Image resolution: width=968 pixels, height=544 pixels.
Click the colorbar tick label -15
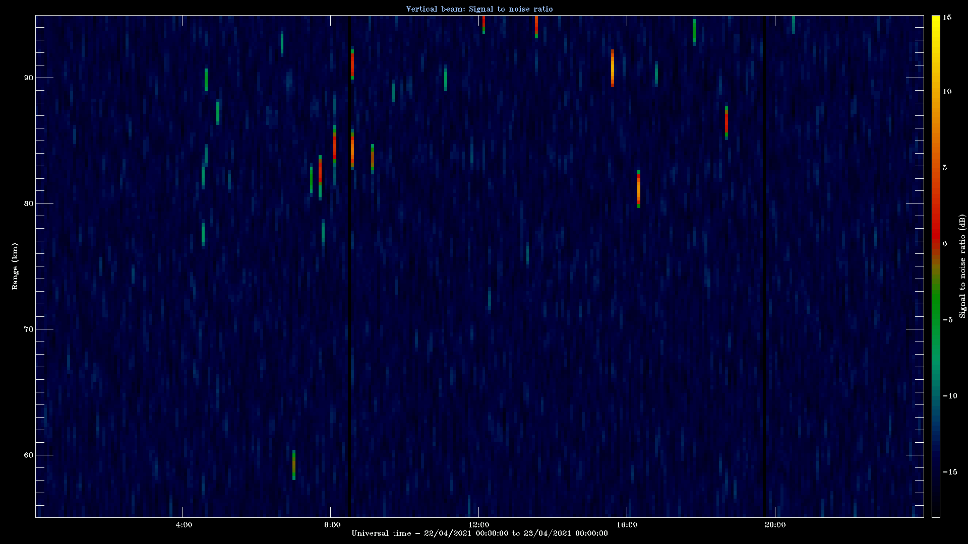(950, 472)
